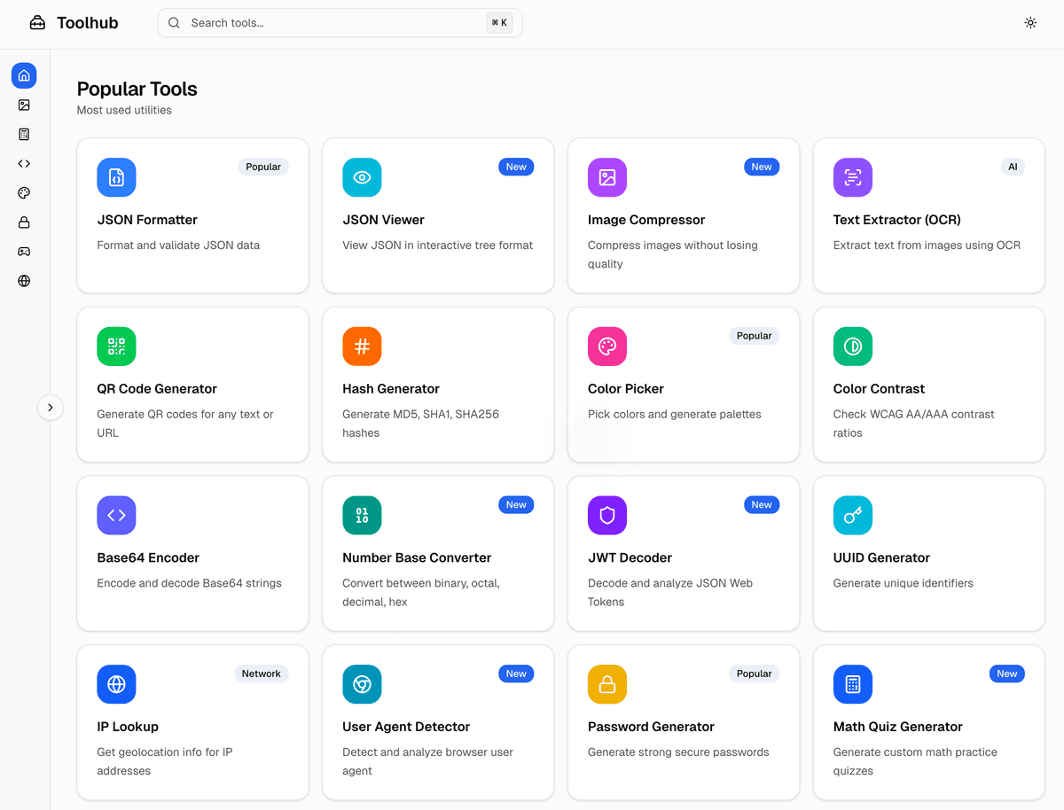Screen dimensions: 1064x810
Task: Select the Web tools globe icon
Action: 24,280
